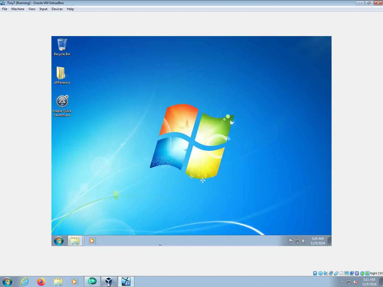Minimize the Tiny7 VirtualBox window
This screenshot has width=383, height=287.
pos(360,3)
